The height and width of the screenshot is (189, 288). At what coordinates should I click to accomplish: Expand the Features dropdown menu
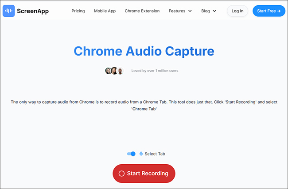pos(180,11)
